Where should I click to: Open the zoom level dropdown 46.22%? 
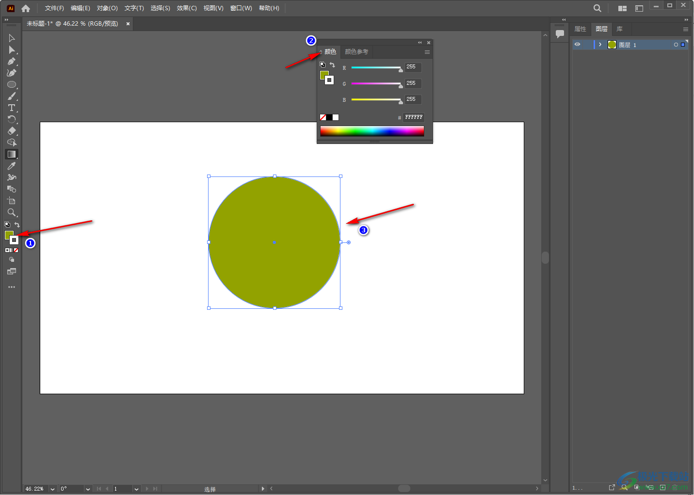tap(52, 489)
